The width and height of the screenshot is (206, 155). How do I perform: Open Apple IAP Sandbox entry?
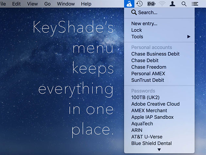[x=159, y=117]
